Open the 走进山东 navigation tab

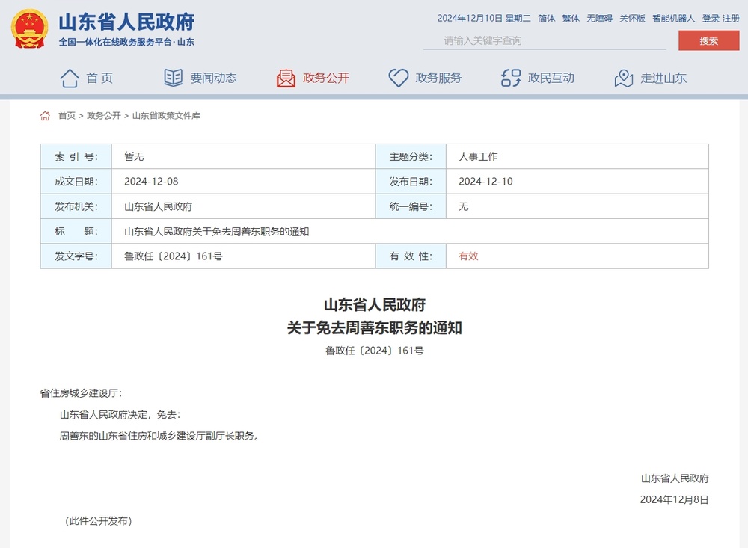click(x=663, y=78)
